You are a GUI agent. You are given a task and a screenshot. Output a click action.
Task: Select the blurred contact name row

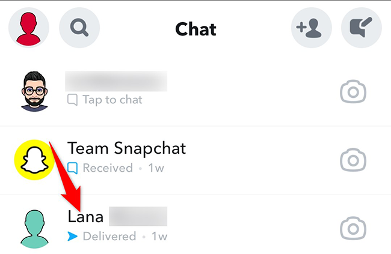195,92
